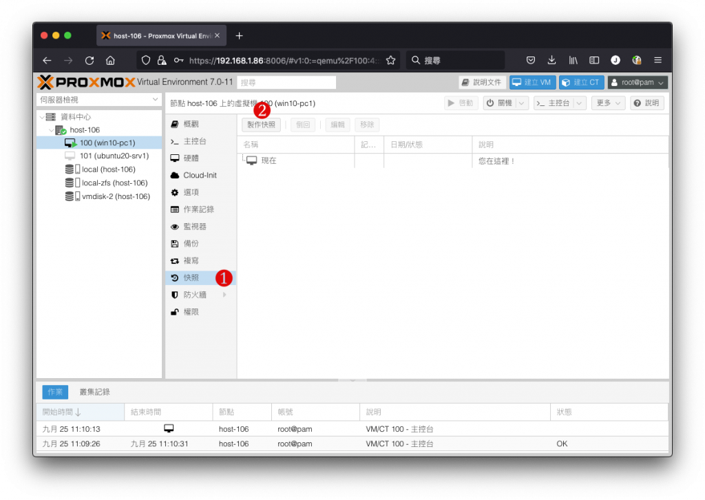Click the 建立 CT button
The width and height of the screenshot is (705, 500).
click(x=581, y=82)
